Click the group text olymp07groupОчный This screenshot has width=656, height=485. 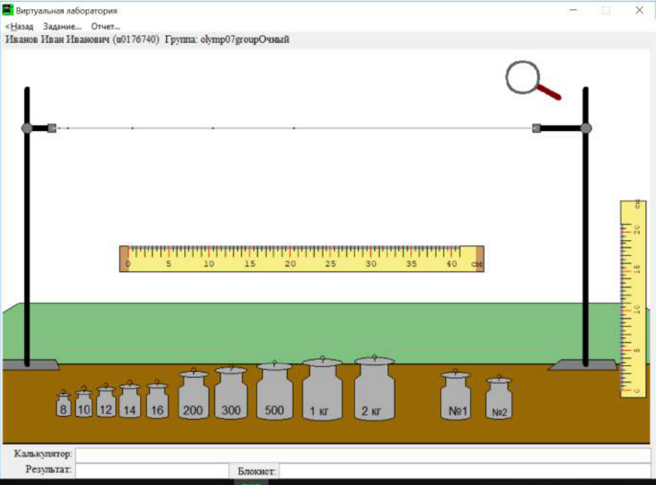tap(245, 40)
